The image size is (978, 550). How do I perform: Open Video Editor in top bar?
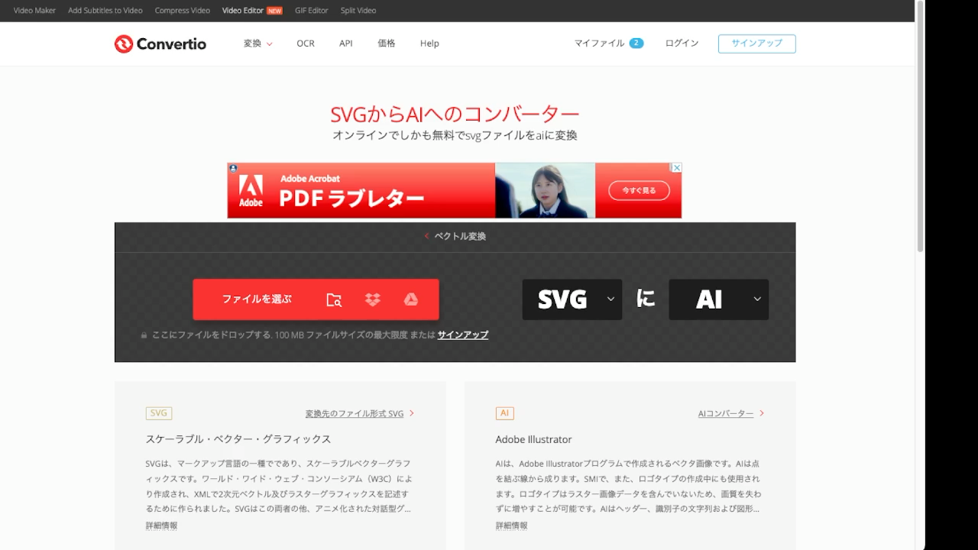point(243,11)
